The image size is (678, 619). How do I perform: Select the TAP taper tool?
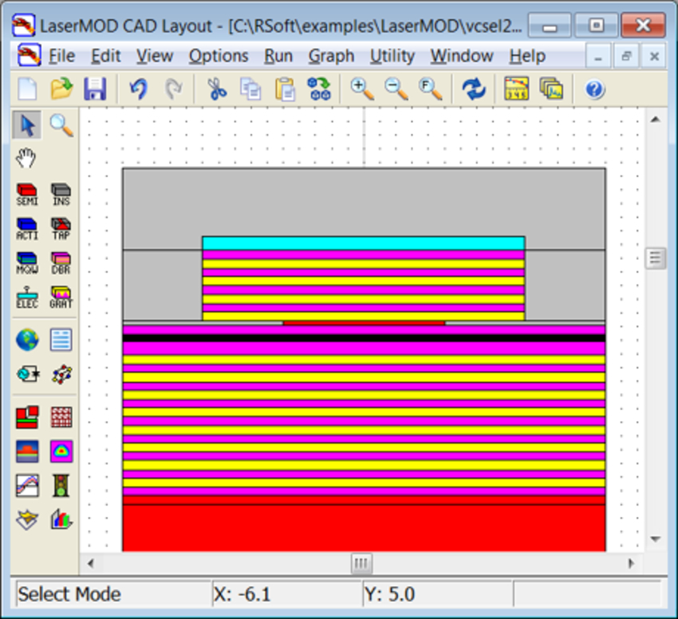(x=61, y=226)
